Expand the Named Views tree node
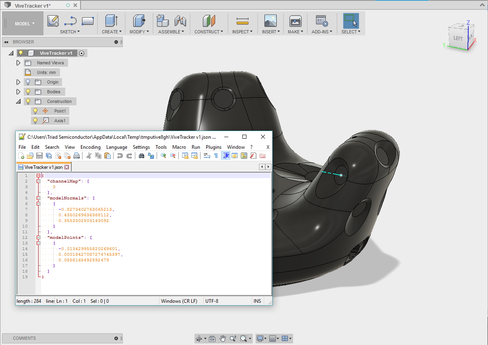Screen dimensions: 488x345 18,63
